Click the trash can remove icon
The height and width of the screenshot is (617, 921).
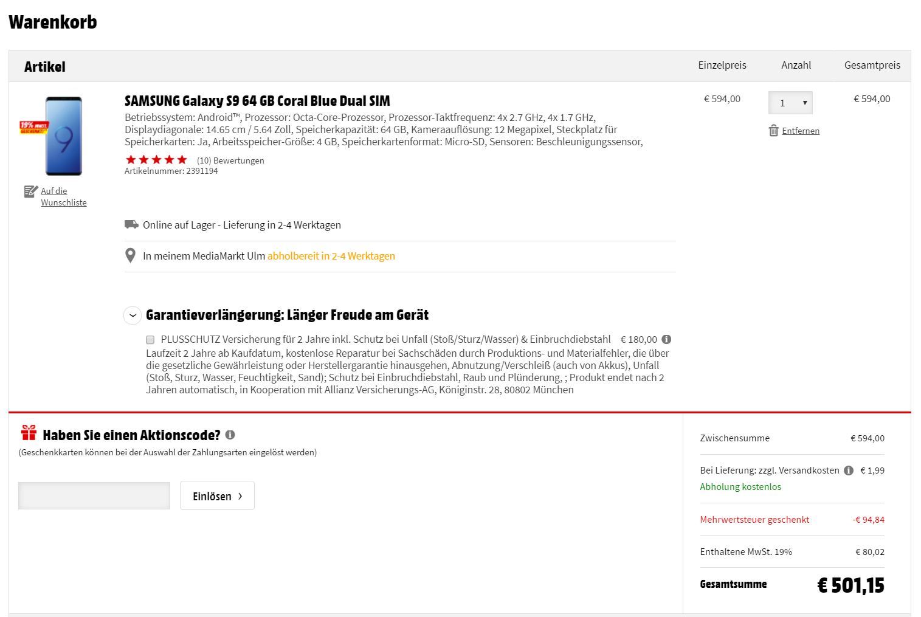tap(773, 131)
